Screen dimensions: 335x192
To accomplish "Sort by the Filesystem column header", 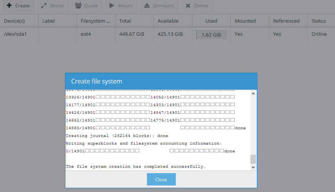I will (95, 21).
